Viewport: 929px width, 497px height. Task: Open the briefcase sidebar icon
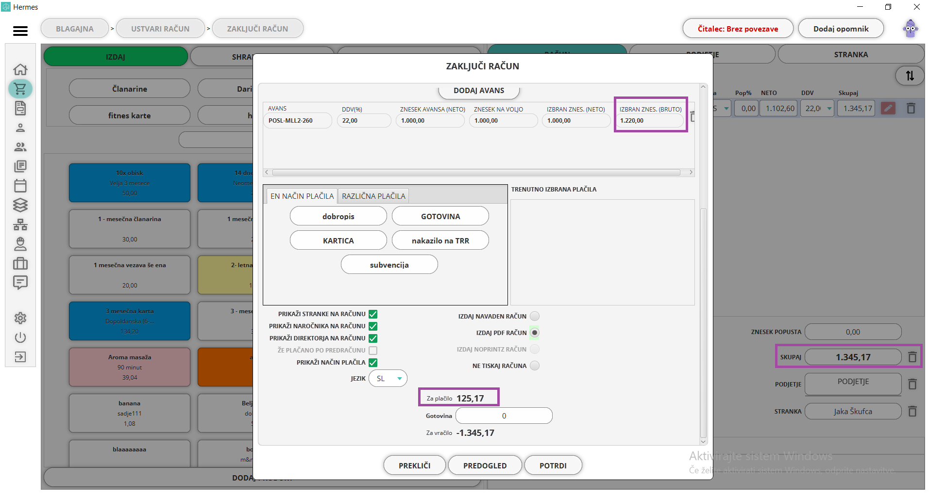coord(20,263)
